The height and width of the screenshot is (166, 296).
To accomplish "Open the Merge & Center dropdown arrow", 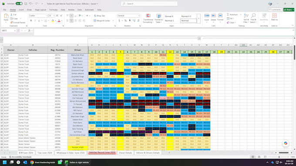I will tap(113, 20).
